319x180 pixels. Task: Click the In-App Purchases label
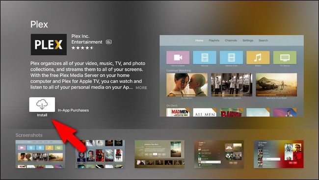(x=73, y=110)
